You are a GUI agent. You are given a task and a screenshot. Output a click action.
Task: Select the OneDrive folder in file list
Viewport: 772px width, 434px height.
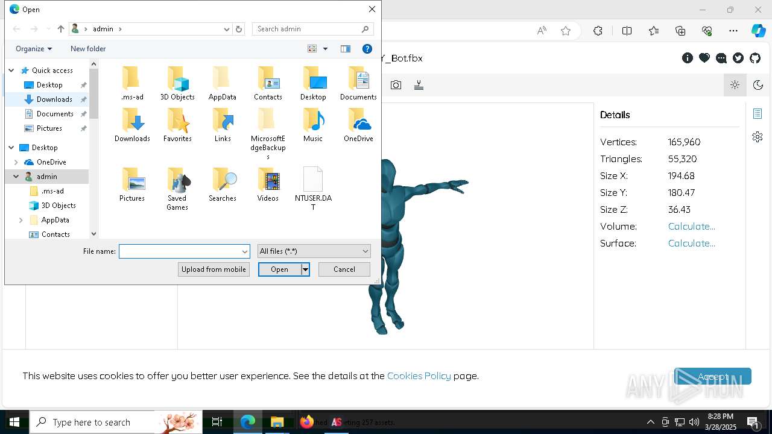point(358,125)
